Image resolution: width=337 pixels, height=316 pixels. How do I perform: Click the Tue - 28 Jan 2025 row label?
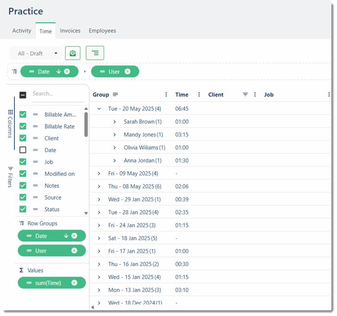133,212
